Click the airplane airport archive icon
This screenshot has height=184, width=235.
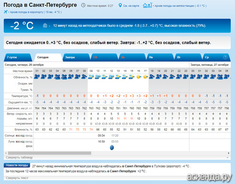6,12
